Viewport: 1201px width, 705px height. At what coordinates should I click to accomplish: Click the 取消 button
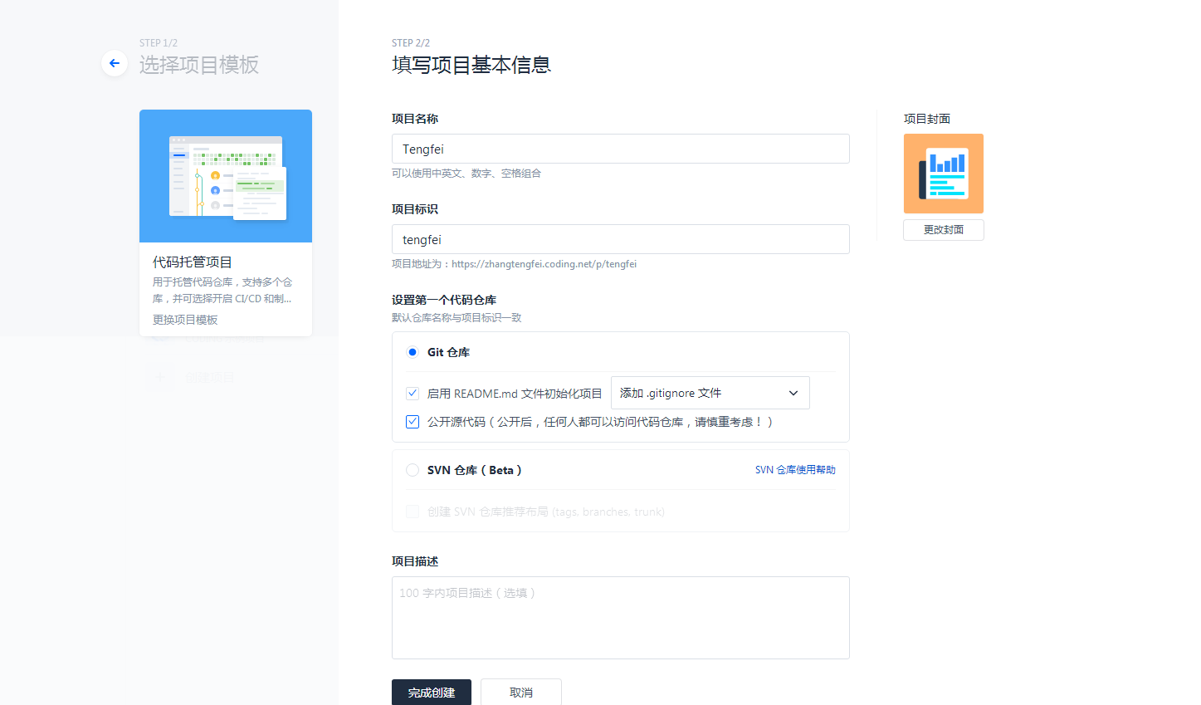(x=521, y=693)
